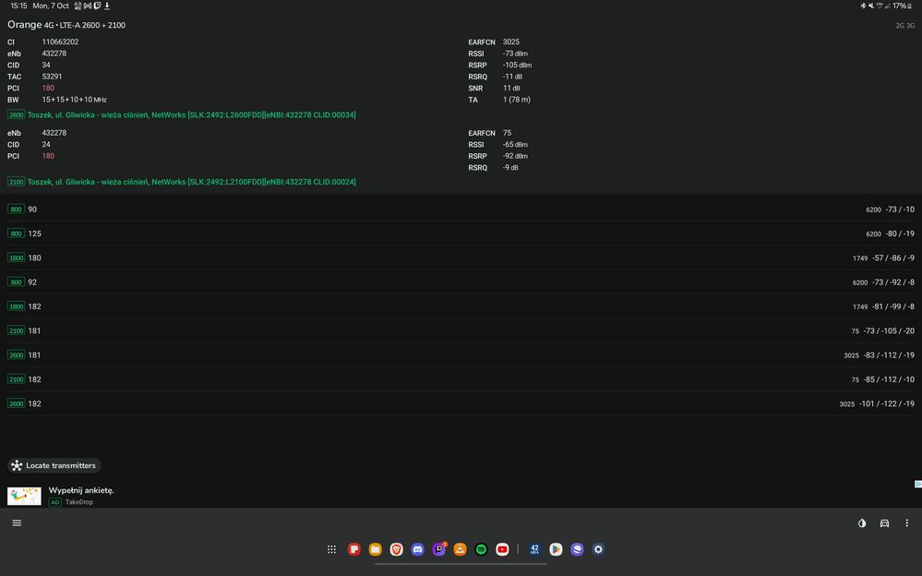The width and height of the screenshot is (922, 576).
Task: Open the 2600 Toszek transmitter location link
Action: (191, 115)
